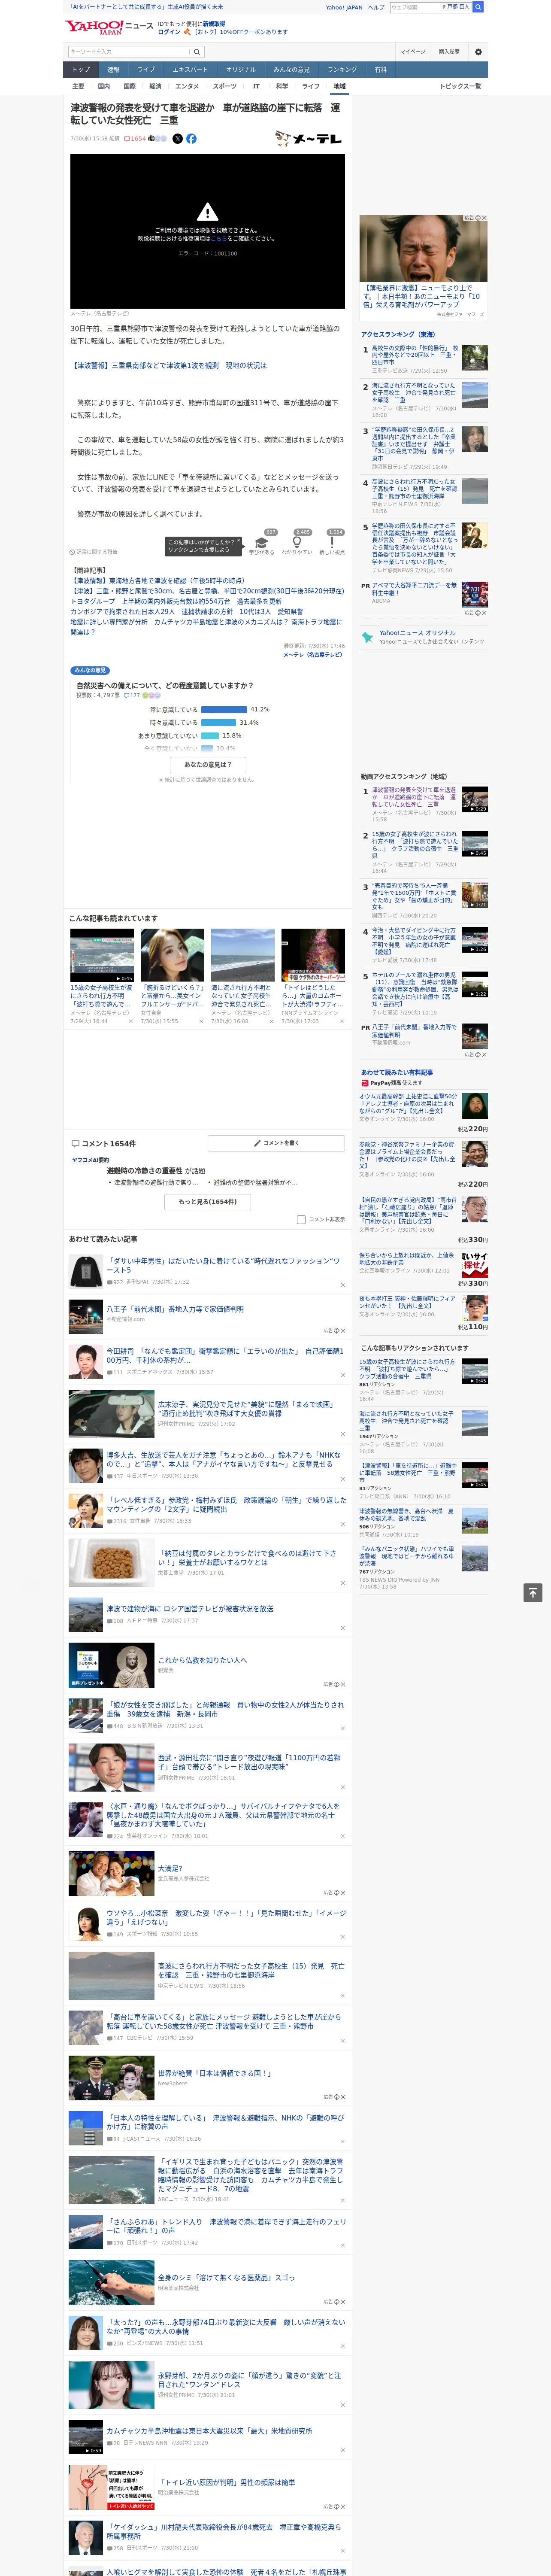Focus the キーワードを入力 search field
The image size is (551, 2576).
129,51
